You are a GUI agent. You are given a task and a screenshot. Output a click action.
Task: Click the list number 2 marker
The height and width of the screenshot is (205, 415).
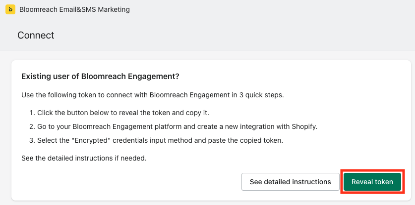click(32, 126)
